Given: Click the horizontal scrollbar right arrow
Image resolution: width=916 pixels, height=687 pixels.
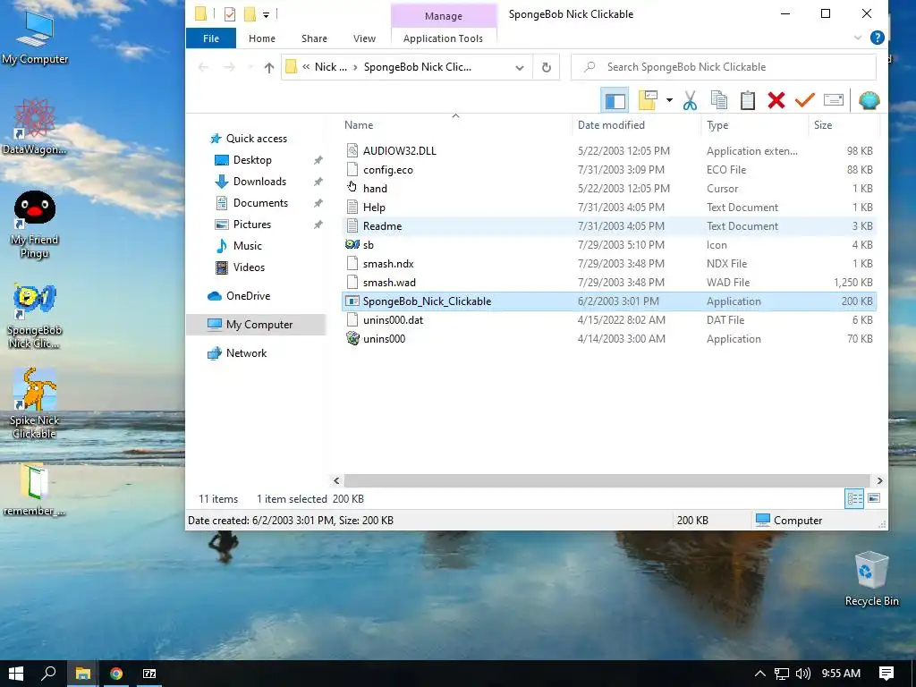Looking at the screenshot, I should coord(879,480).
